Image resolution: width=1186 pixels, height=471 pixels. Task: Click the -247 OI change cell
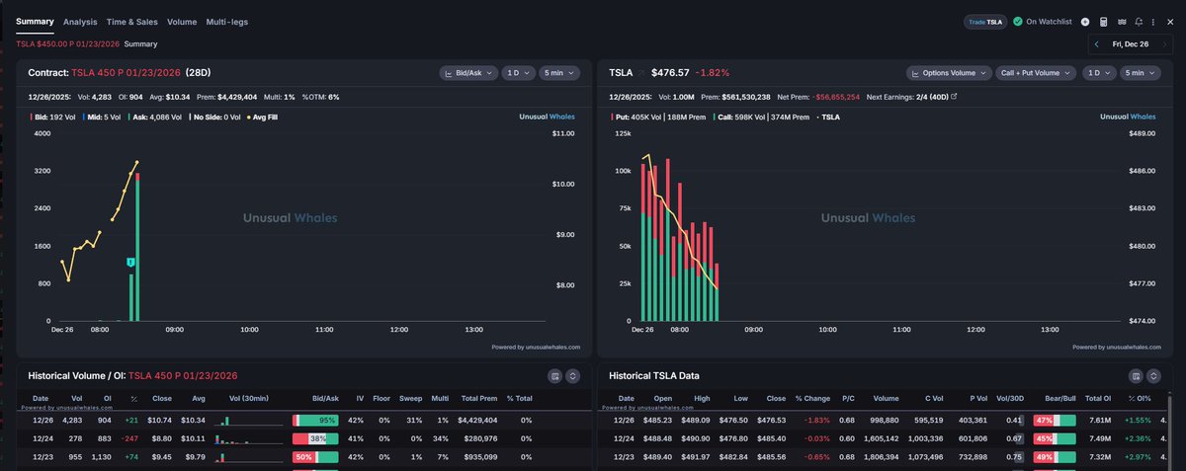click(x=128, y=438)
